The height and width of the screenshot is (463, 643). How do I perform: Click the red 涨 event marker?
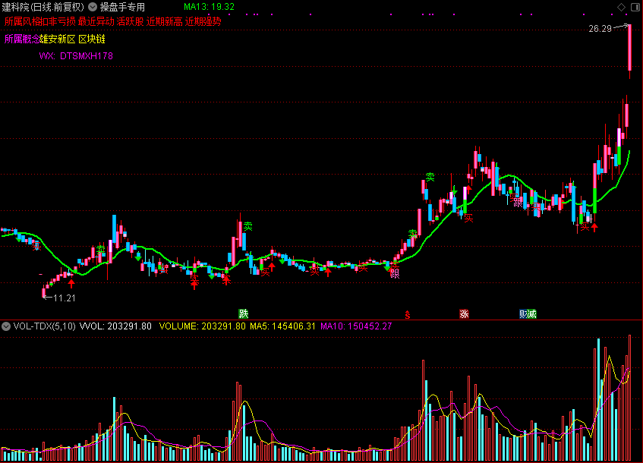(464, 314)
